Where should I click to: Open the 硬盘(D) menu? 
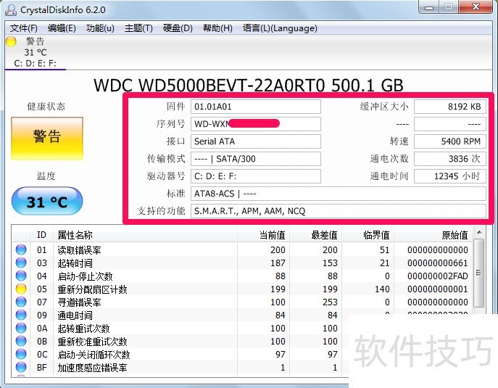(x=178, y=28)
